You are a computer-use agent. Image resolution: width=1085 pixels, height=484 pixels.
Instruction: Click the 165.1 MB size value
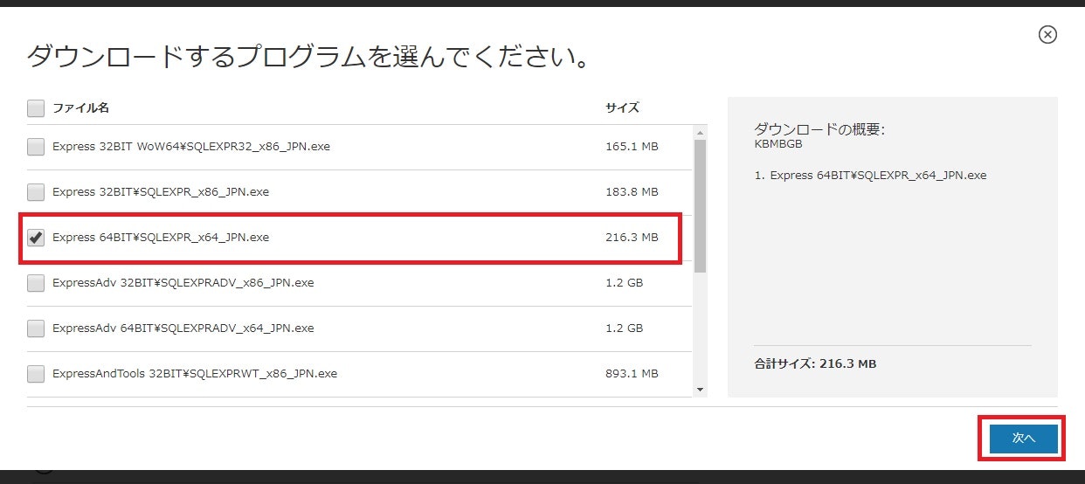point(632,146)
